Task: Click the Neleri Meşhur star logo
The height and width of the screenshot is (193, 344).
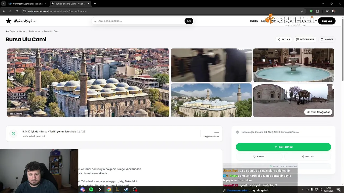Action: pyautogui.click(x=9, y=21)
